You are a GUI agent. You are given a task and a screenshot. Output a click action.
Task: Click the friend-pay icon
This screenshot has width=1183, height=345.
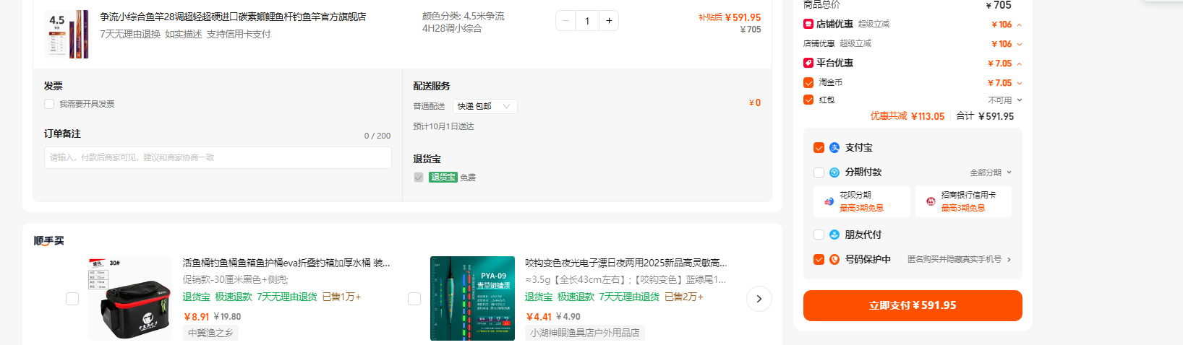[834, 235]
